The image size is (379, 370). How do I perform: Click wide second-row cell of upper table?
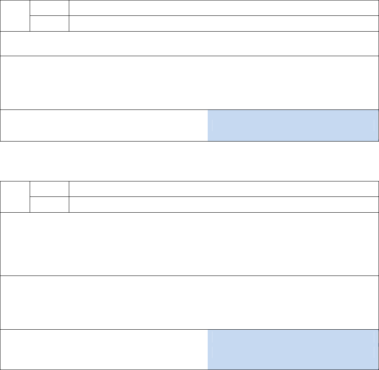(x=223, y=24)
